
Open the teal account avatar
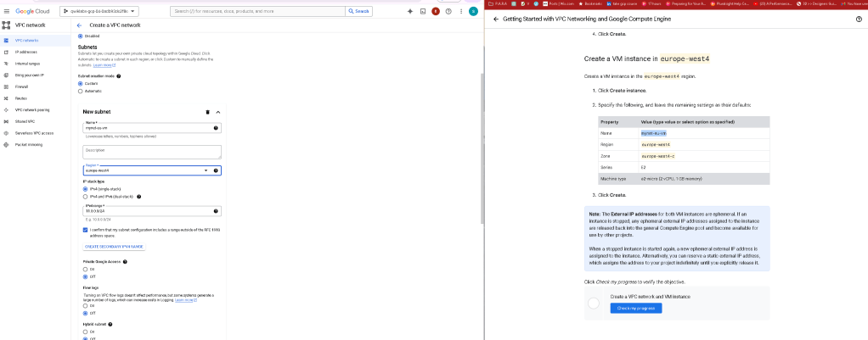473,11
